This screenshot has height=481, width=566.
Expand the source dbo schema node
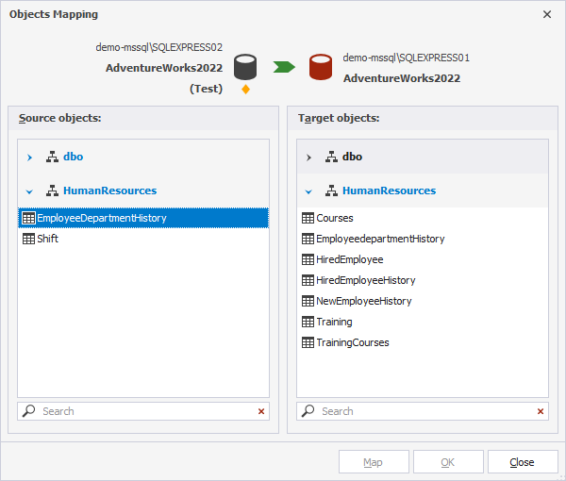pyautogui.click(x=29, y=157)
